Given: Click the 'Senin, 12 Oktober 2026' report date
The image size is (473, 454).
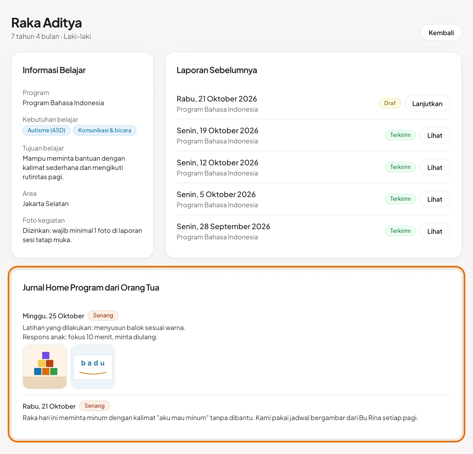Looking at the screenshot, I should (x=217, y=163).
